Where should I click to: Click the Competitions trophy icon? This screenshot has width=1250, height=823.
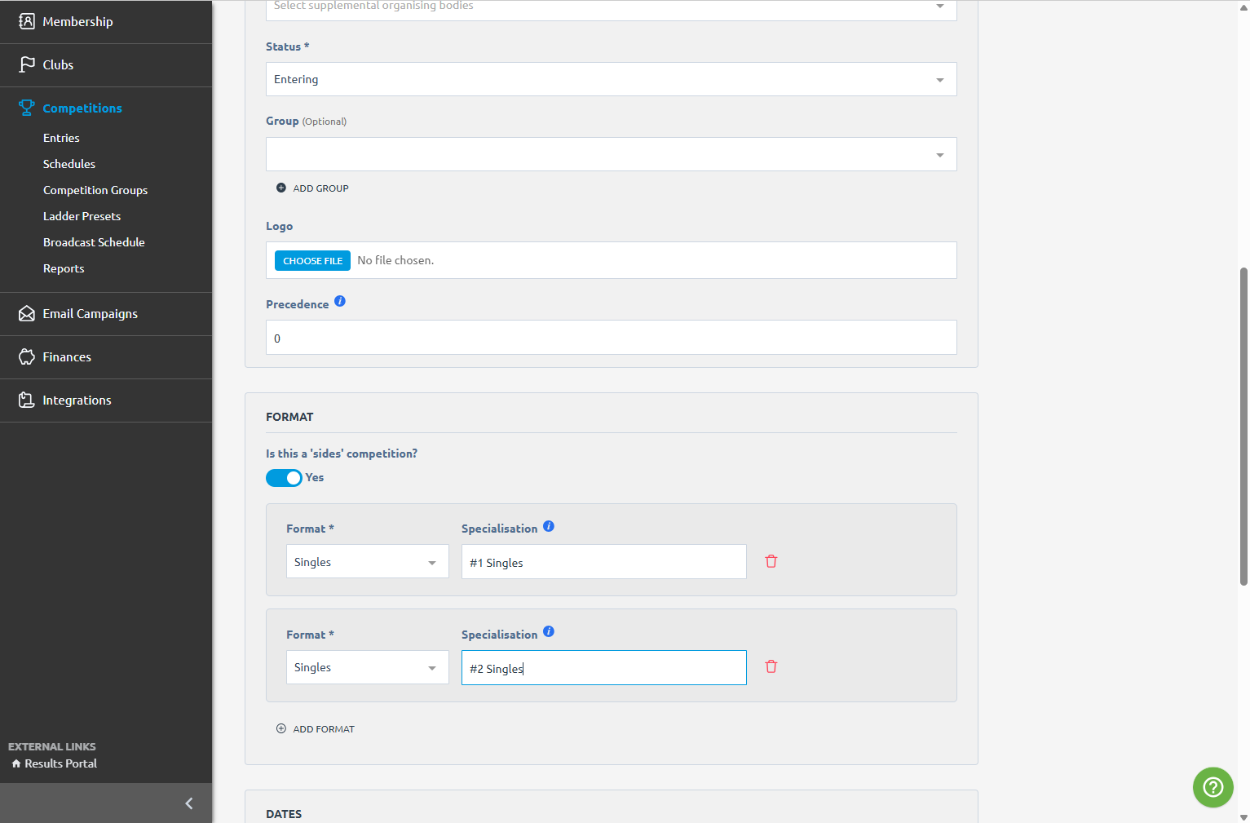coord(27,108)
